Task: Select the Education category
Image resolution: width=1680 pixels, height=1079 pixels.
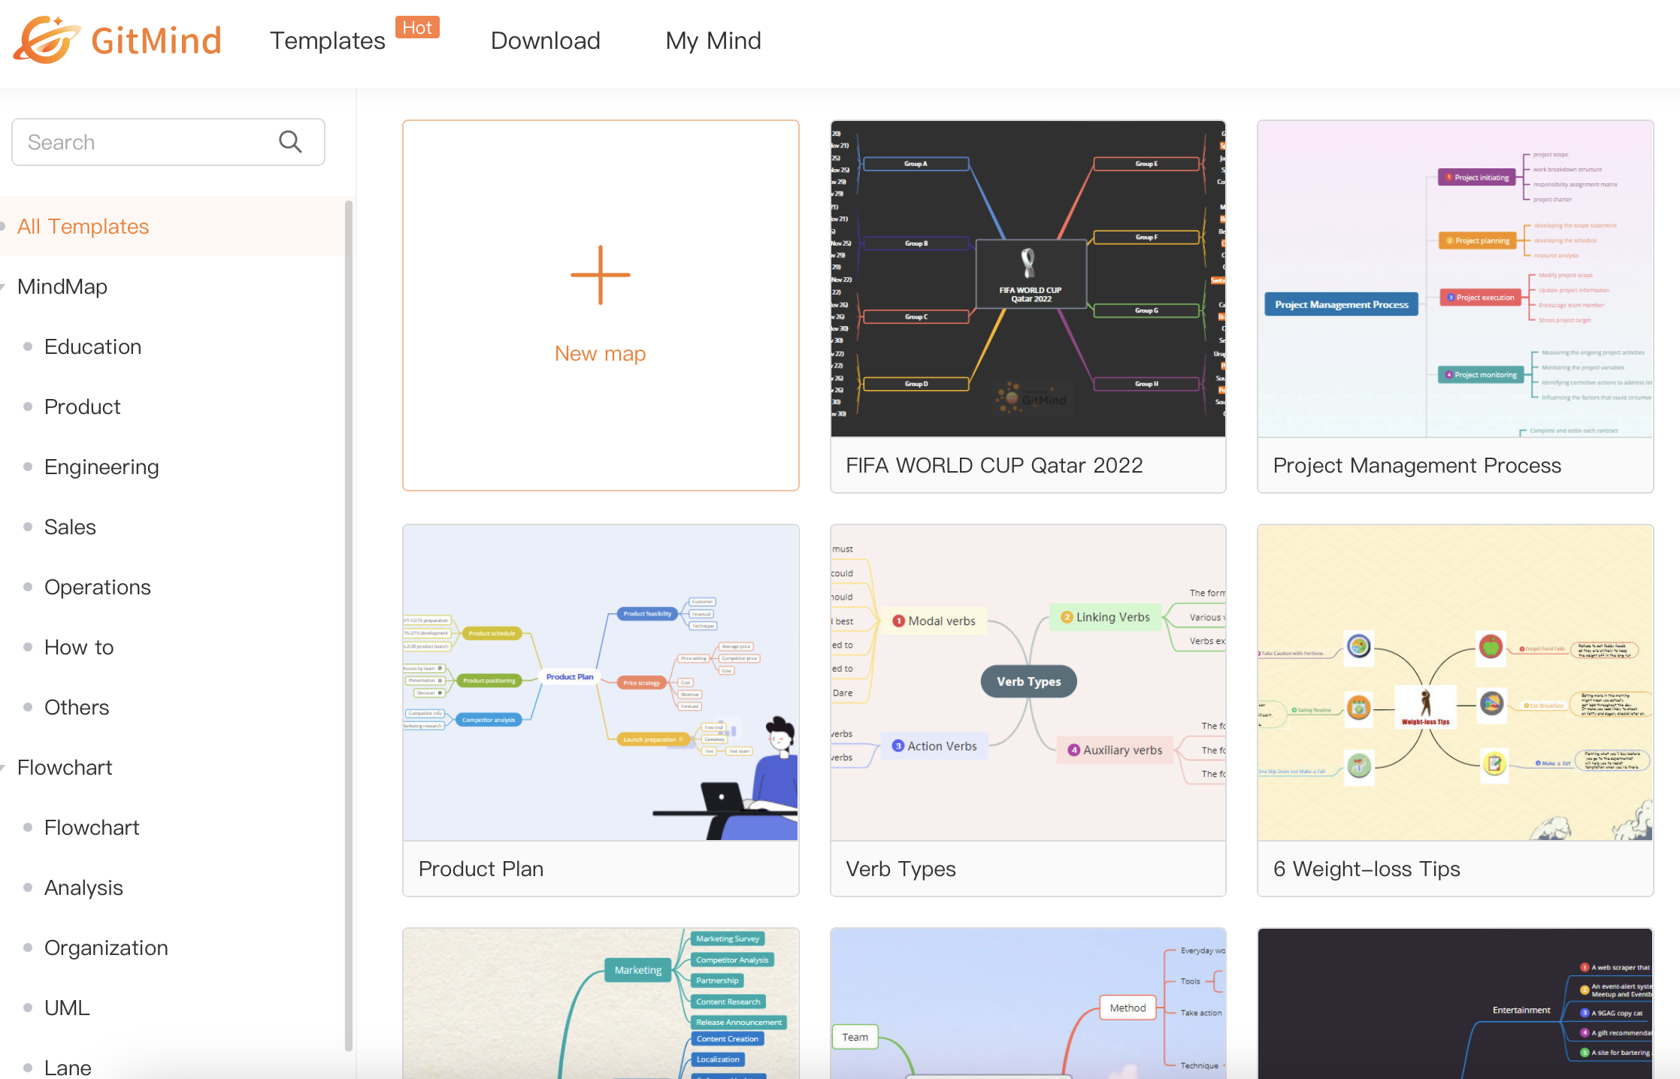Action: 92,346
